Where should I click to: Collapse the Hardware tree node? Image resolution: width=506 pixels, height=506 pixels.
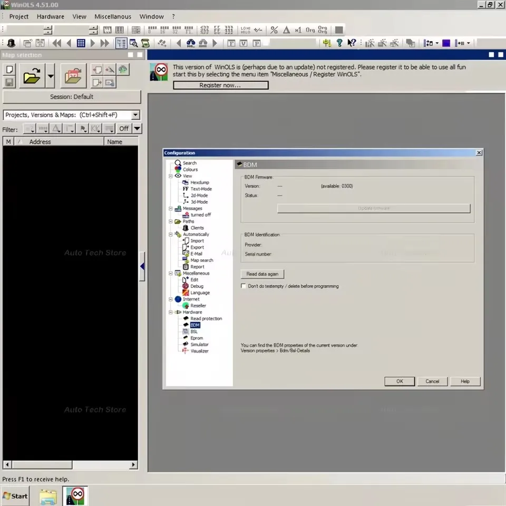pyautogui.click(x=170, y=313)
